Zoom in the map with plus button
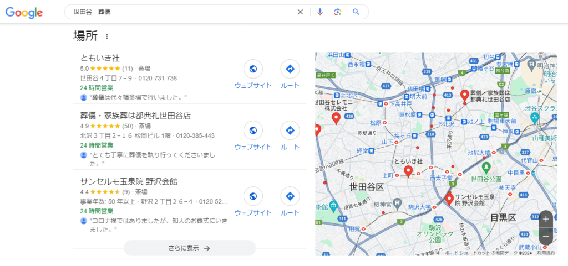Screen dimensions: 568x266 click(546, 219)
